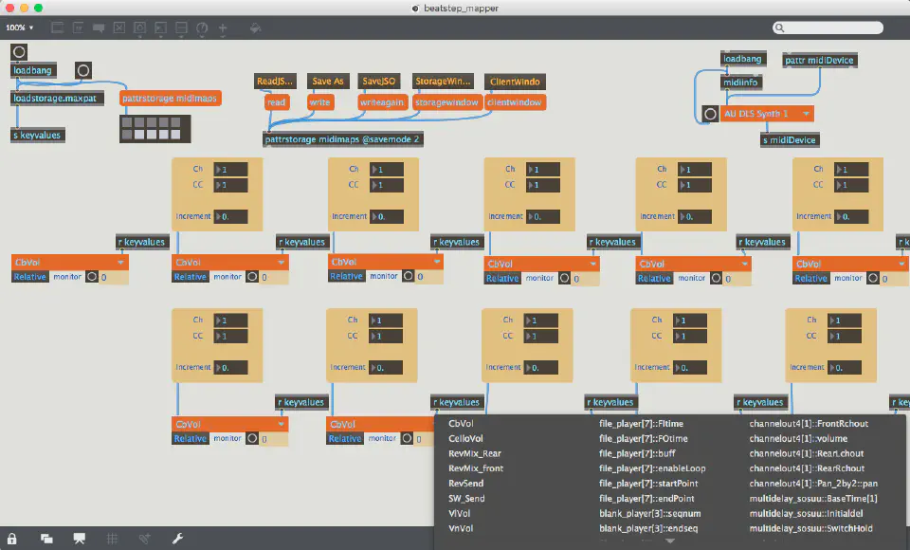Toggle Relative under the top-row rightmost CbVol
Screen dimensions: 910x550
click(811, 278)
